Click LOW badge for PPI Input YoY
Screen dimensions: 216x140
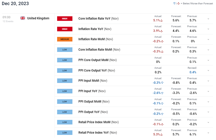tap(65, 91)
